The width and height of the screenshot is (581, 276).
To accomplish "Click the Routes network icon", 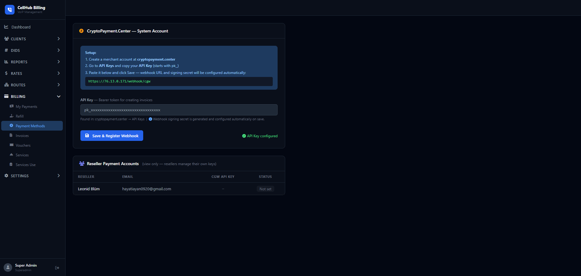I will (x=6, y=85).
